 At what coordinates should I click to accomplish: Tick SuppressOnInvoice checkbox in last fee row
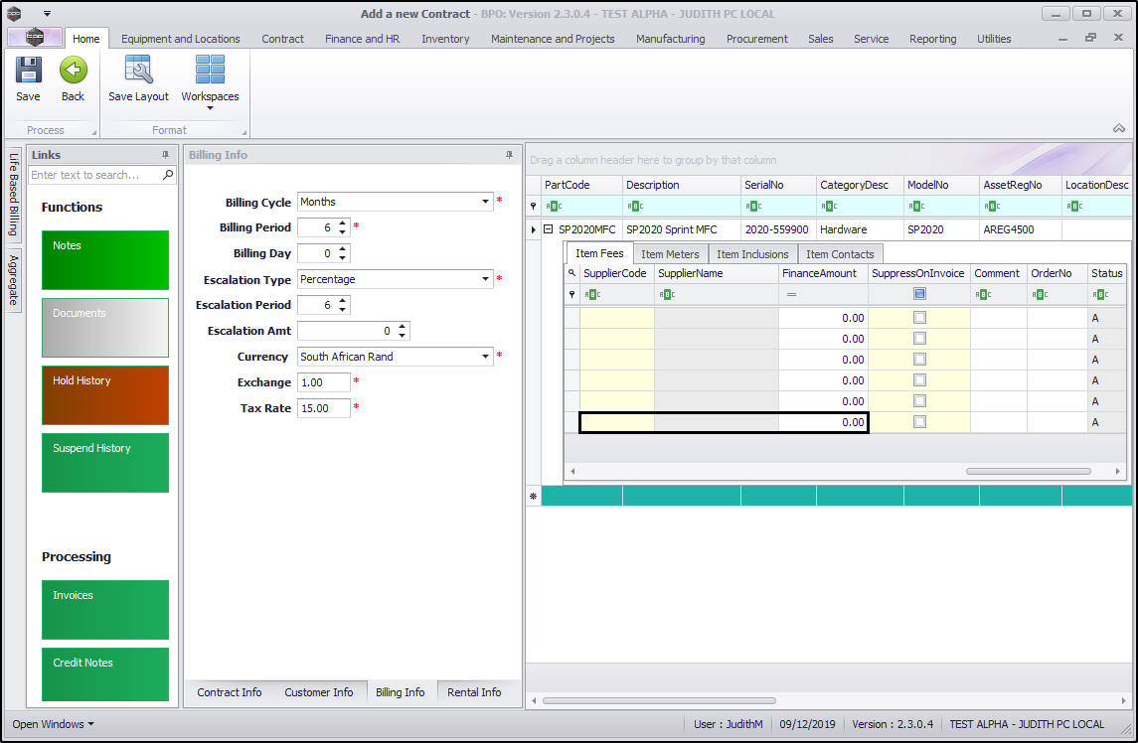[919, 422]
